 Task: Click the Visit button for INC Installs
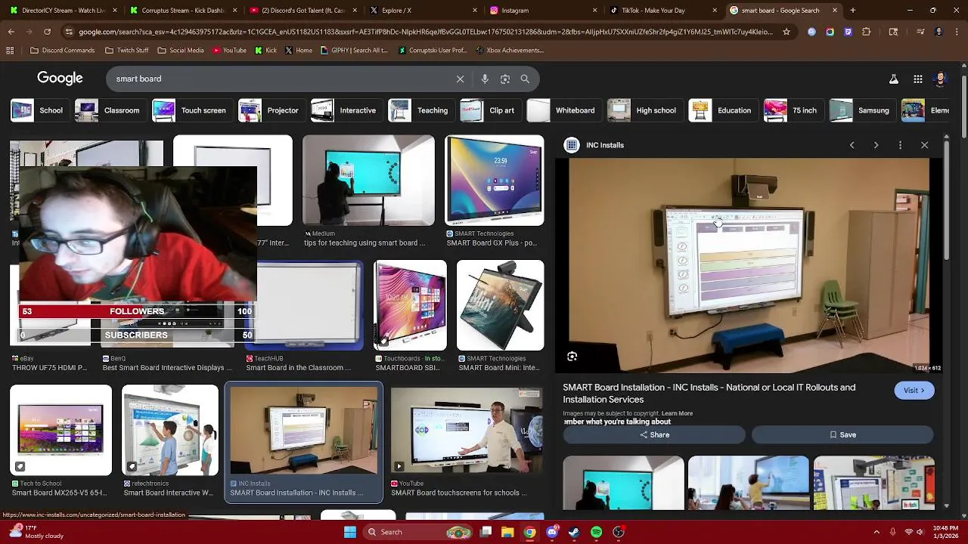914,391
